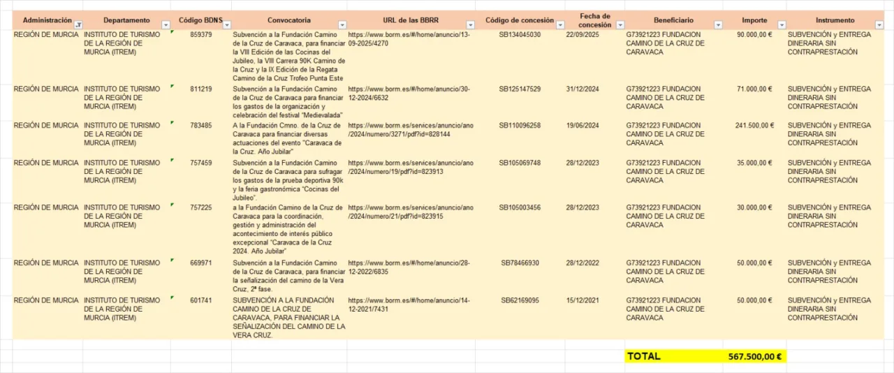Expand URL de las BBRR filter dropdown
The image size is (894, 373).
(x=470, y=25)
